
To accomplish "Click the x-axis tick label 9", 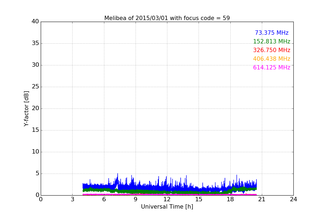I will click(136, 199).
